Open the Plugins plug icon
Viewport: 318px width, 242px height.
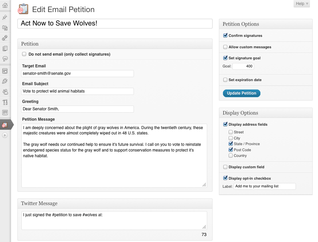(x=5, y=81)
